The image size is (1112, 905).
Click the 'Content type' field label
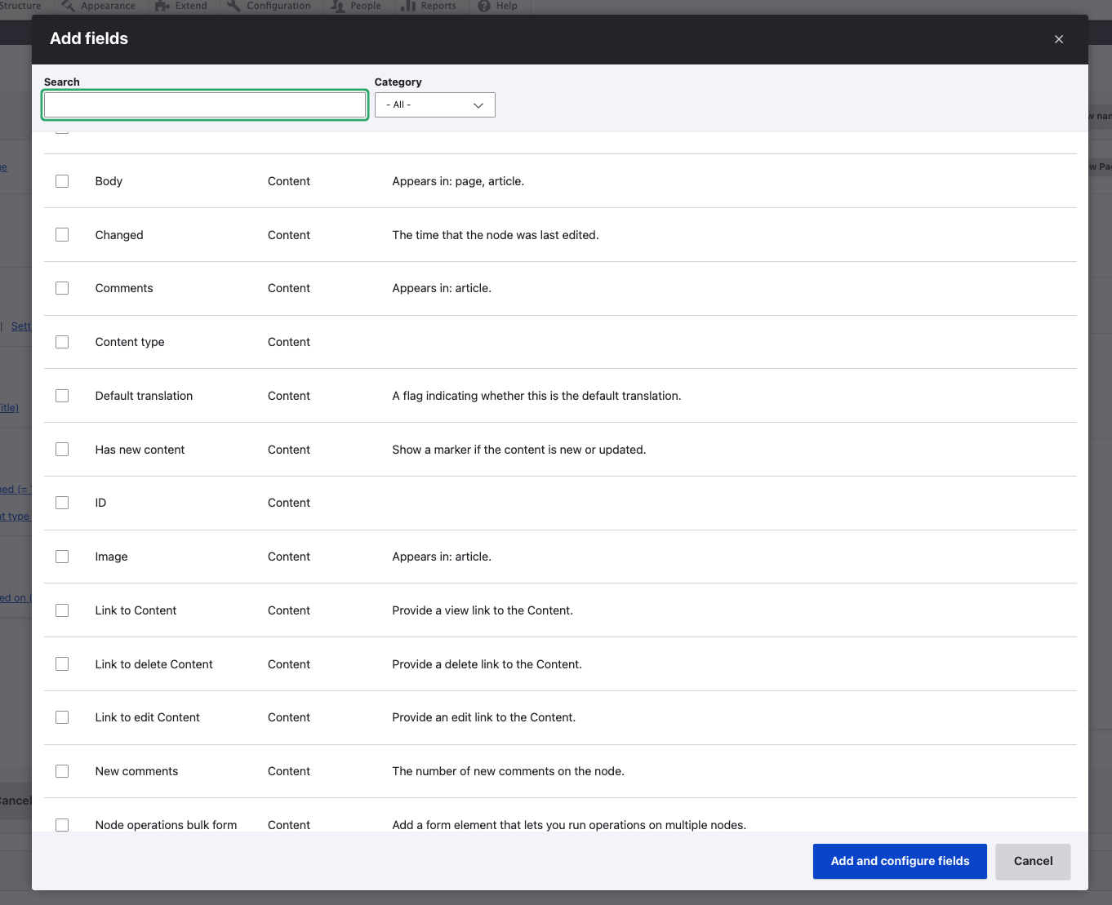point(130,342)
